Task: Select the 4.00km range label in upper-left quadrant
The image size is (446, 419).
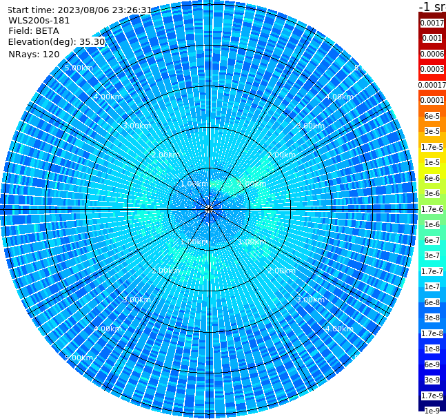Action: 108,97
